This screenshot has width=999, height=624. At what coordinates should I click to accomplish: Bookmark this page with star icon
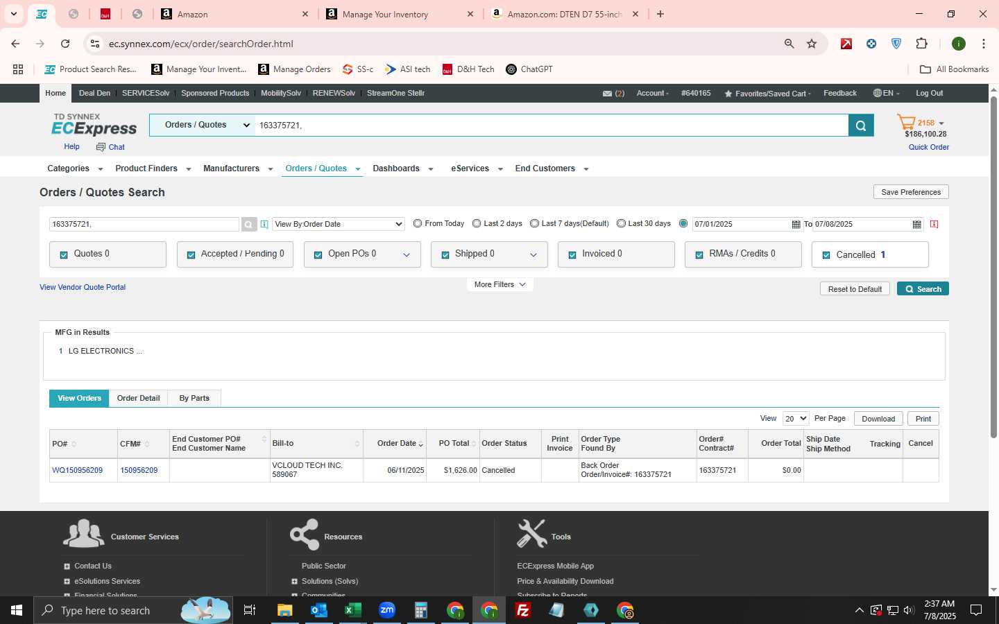click(x=812, y=44)
